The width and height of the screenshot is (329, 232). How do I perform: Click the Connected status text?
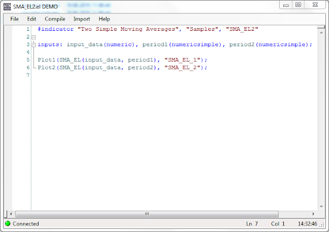pyautogui.click(x=26, y=224)
